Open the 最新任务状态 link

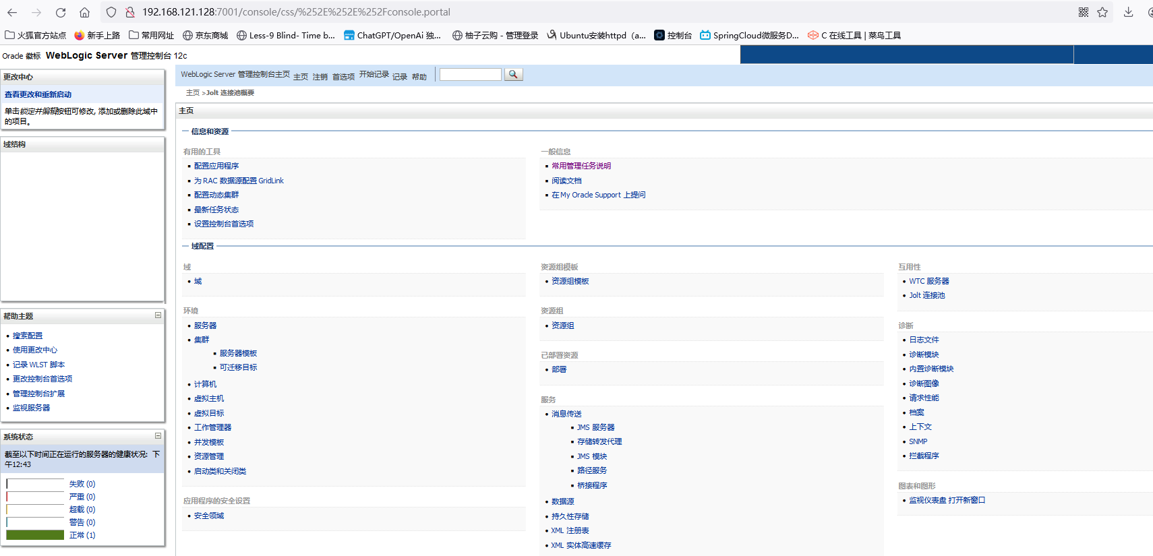click(216, 210)
